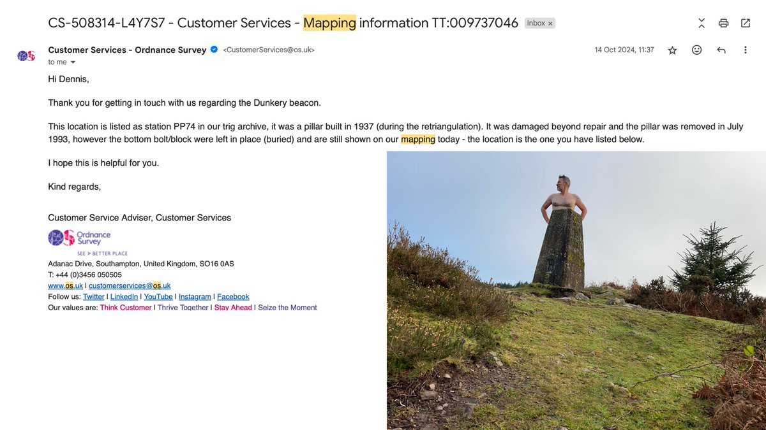Screen dimensions: 766x430
Task: Open the more message options menu
Action: point(745,49)
